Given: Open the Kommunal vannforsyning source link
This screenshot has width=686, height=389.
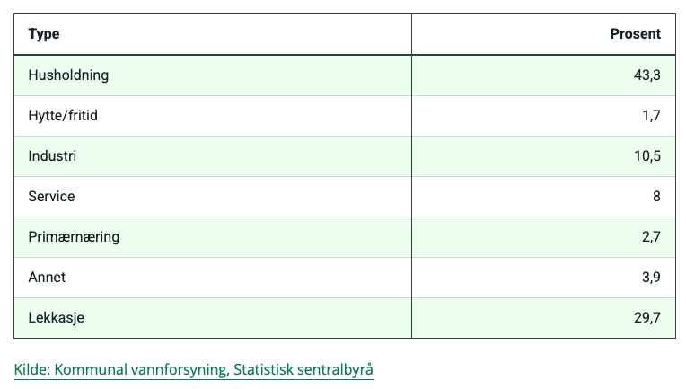Looking at the screenshot, I should click(x=193, y=370).
